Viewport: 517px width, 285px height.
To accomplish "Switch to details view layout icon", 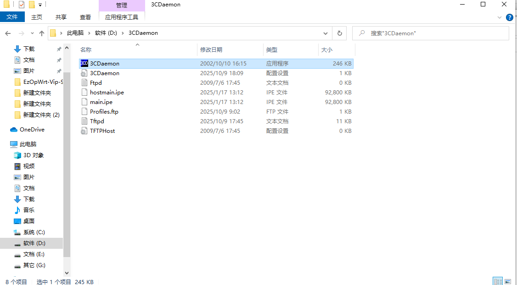I will coord(498,281).
